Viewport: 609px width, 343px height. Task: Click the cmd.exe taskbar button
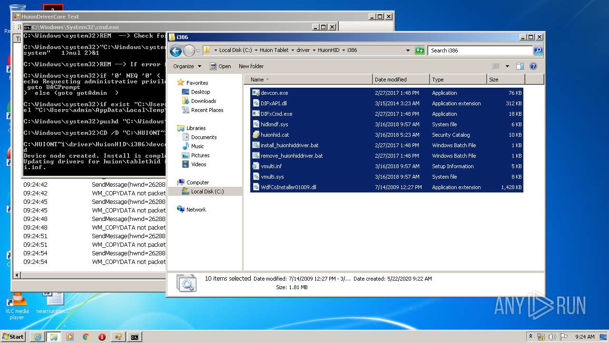click(x=135, y=337)
